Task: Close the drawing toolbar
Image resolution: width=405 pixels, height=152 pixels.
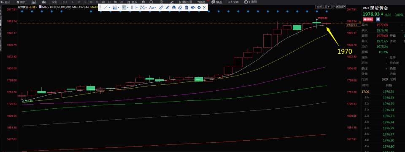Action: 204,8
